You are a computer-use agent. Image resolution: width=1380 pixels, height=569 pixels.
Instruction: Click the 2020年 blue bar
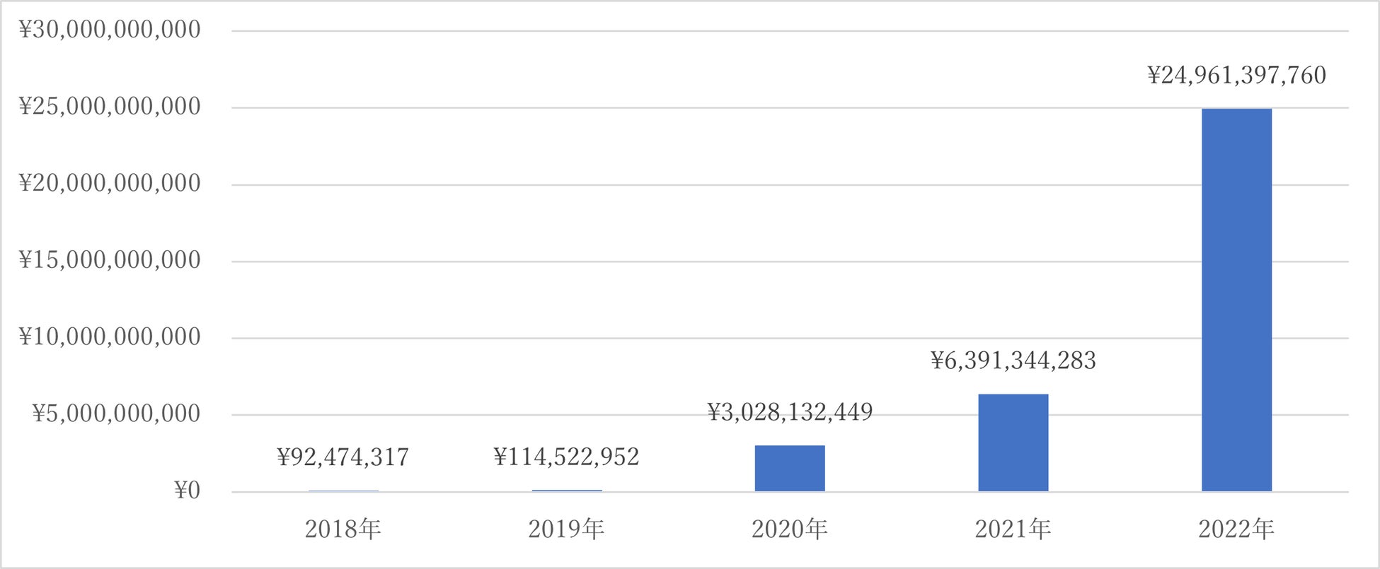[x=789, y=468]
